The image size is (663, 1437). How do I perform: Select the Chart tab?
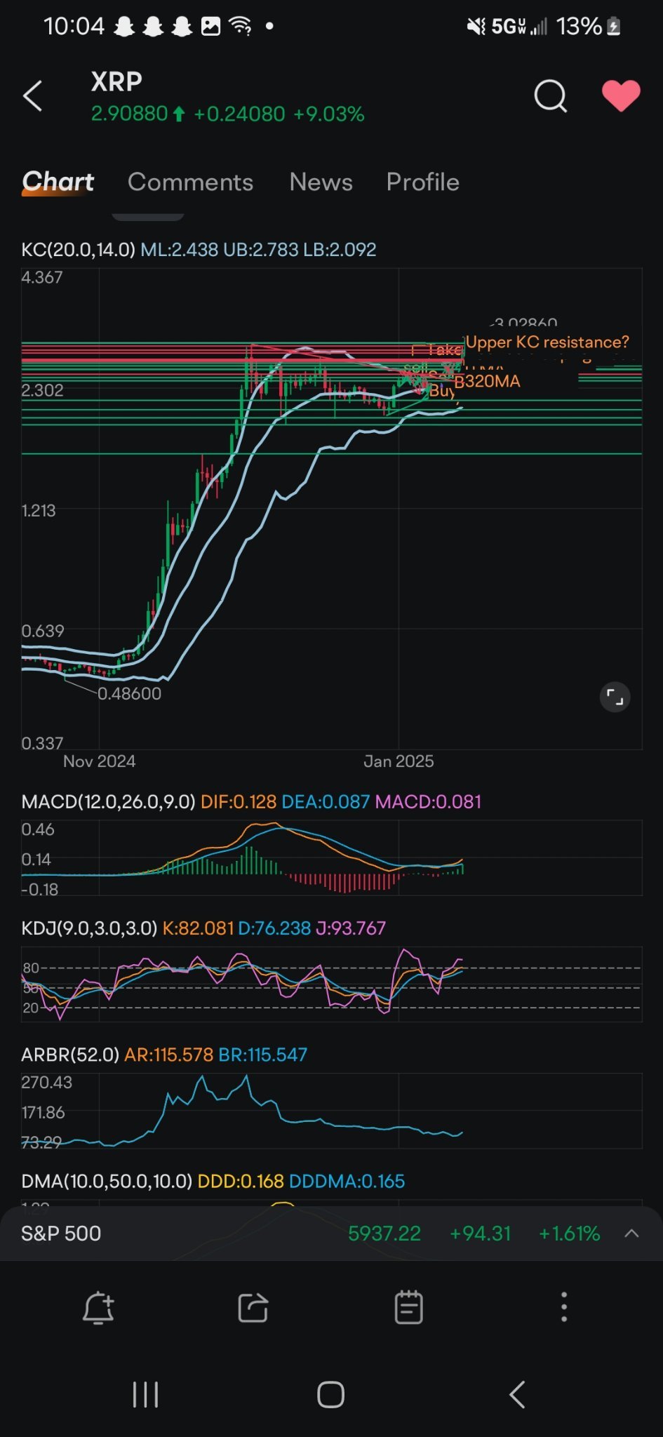tap(58, 182)
